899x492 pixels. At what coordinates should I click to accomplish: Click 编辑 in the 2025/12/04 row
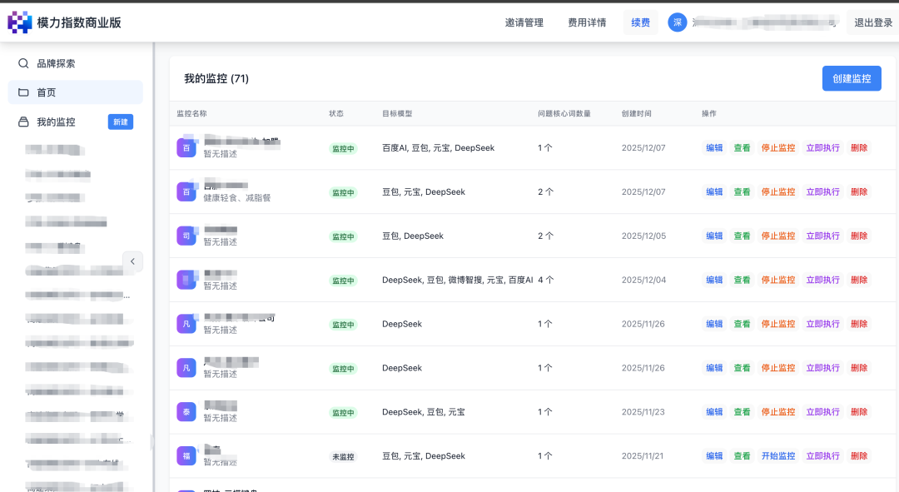pyautogui.click(x=714, y=280)
